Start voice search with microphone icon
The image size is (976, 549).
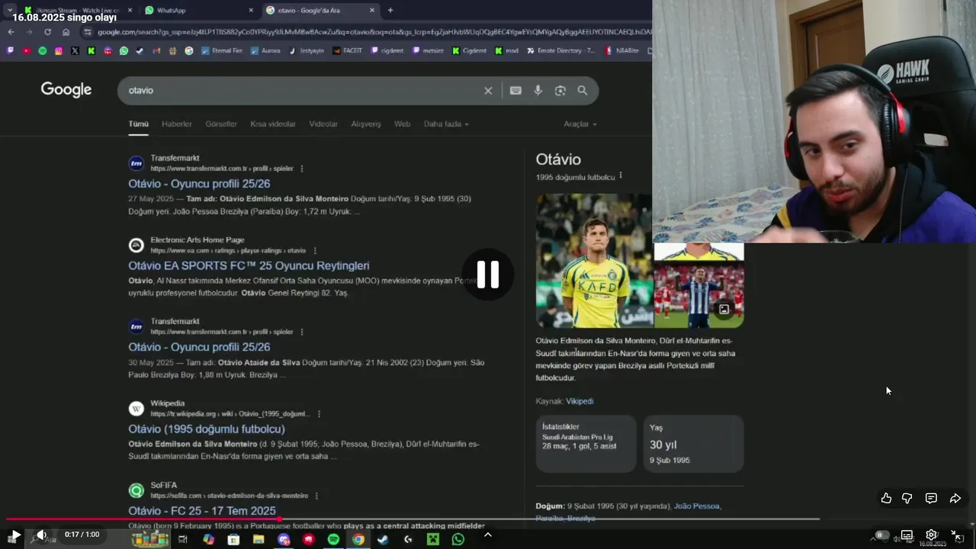[538, 91]
